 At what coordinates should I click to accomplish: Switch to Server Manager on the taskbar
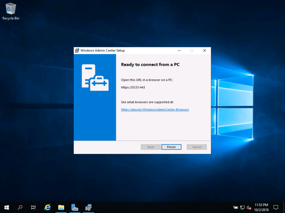(x=75, y=207)
